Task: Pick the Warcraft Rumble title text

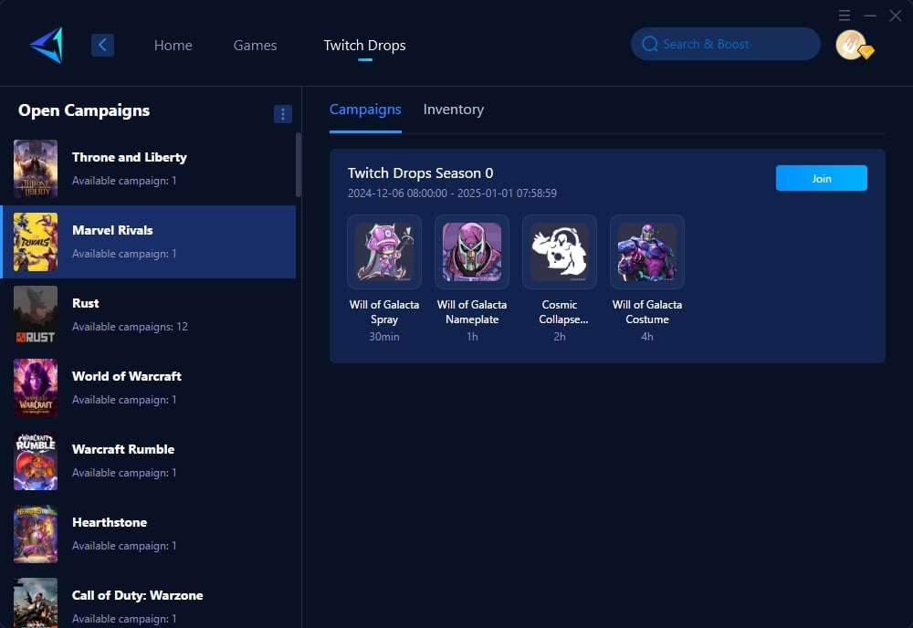Action: pos(123,449)
